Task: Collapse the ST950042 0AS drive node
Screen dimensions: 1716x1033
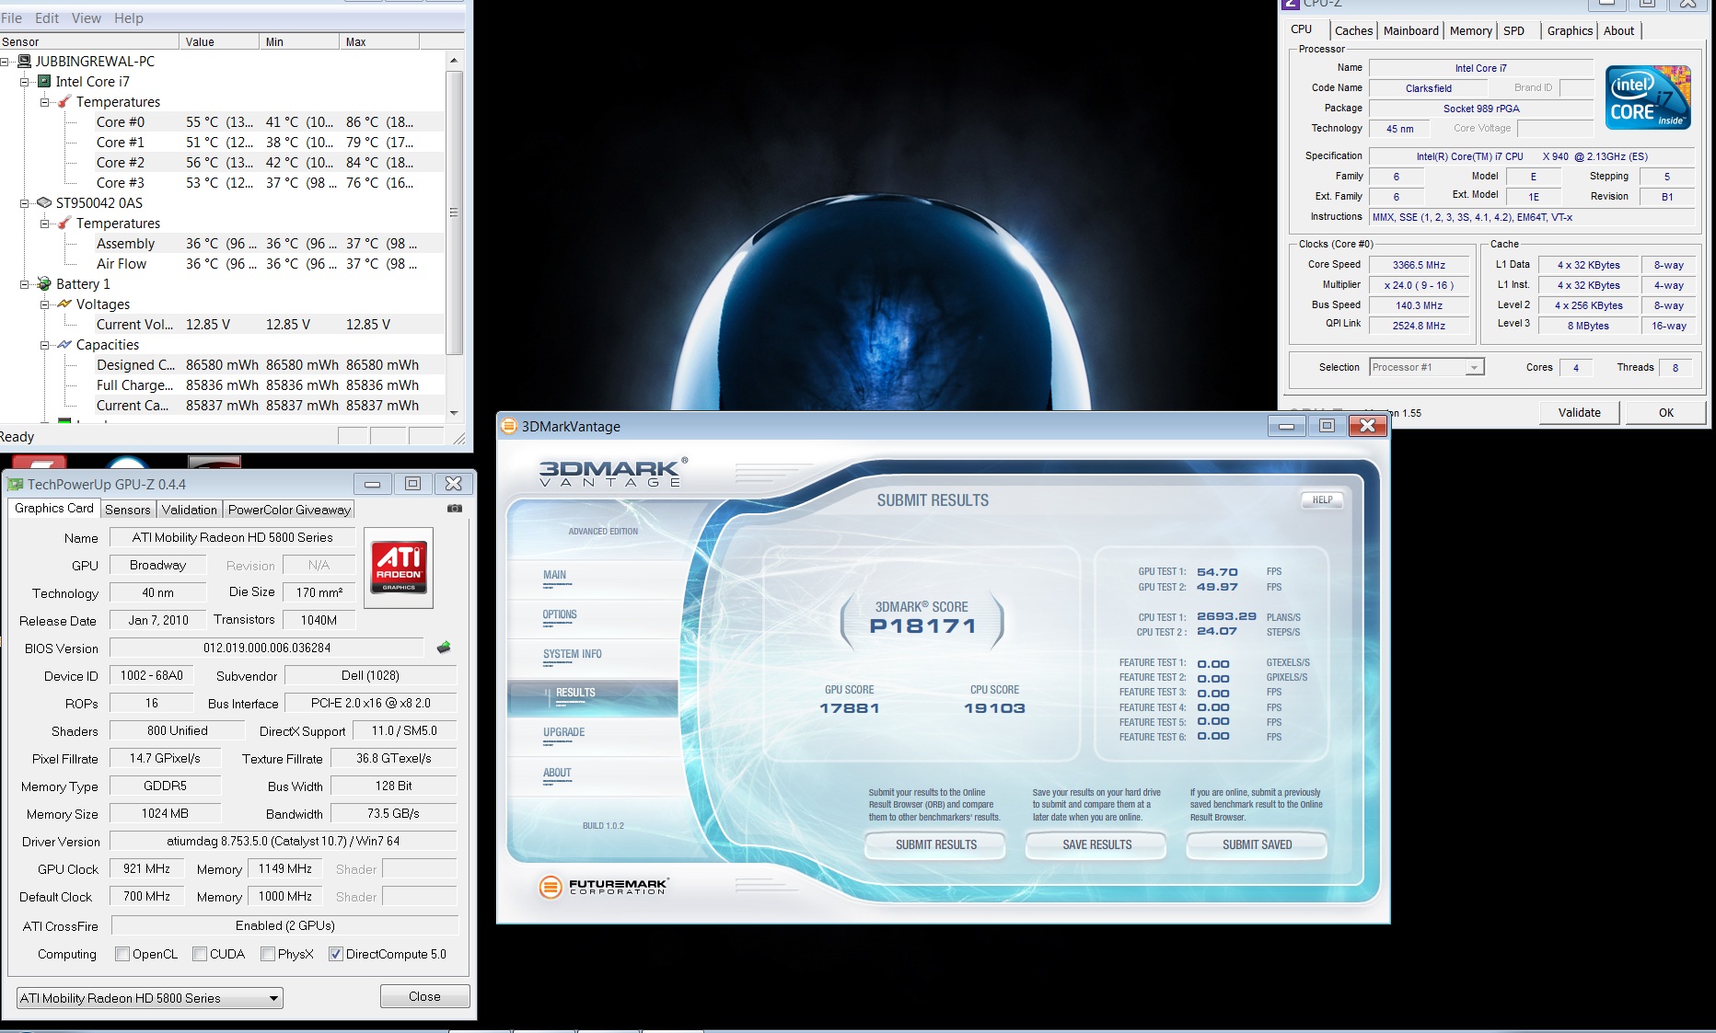Action: (26, 203)
